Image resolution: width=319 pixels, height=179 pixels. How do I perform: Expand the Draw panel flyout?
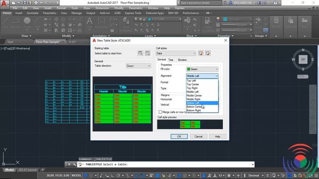[26, 36]
